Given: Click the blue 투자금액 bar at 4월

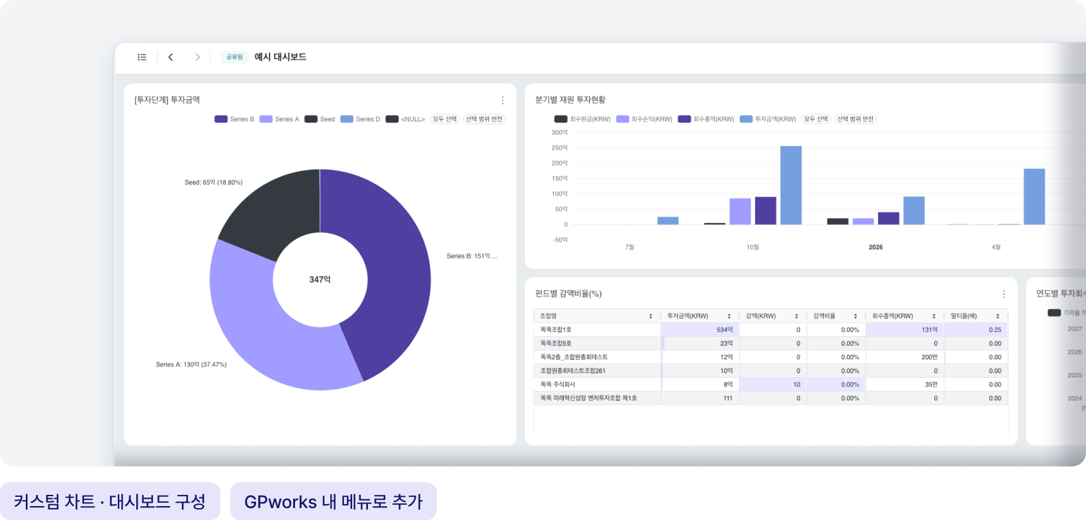Looking at the screenshot, I should (x=1034, y=196).
